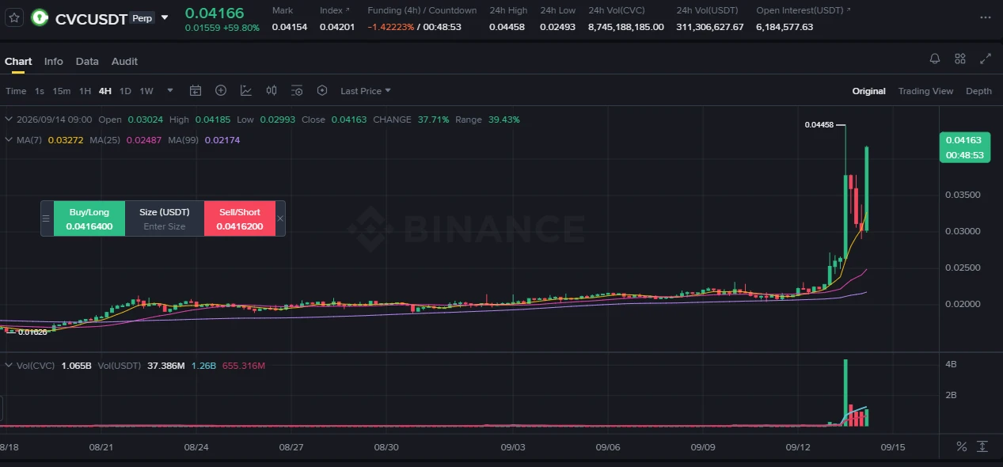The image size is (1003, 467).
Task: Click the 24h High value 0.04458
Action: [x=507, y=27]
